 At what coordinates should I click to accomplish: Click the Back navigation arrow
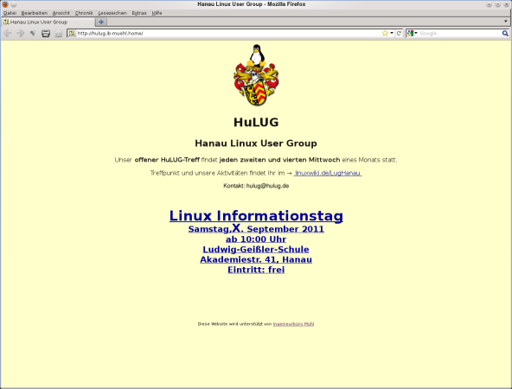(8, 34)
